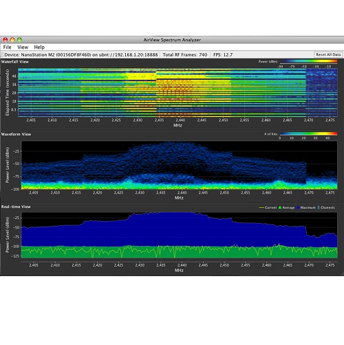
Task: Click the number of hits color gradient bar
Action: click(x=308, y=134)
